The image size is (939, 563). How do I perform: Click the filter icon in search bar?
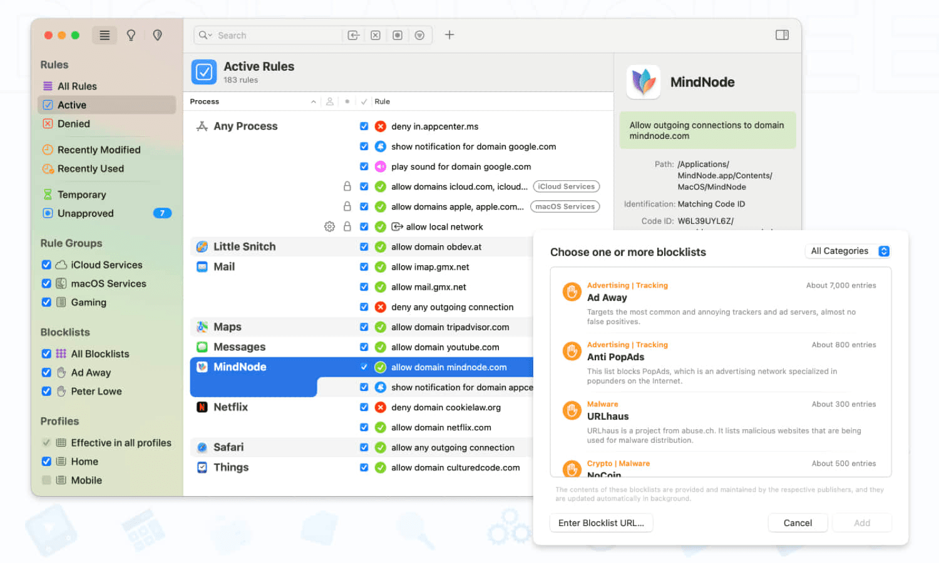[419, 36]
